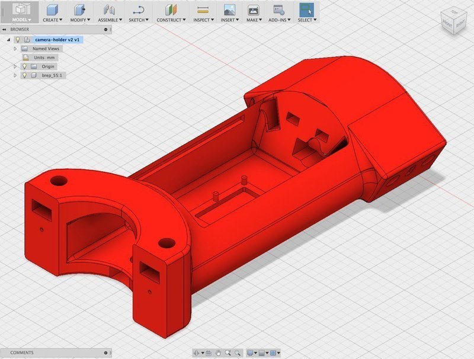
Task: Select the Named Views tree item
Action: tap(46, 49)
